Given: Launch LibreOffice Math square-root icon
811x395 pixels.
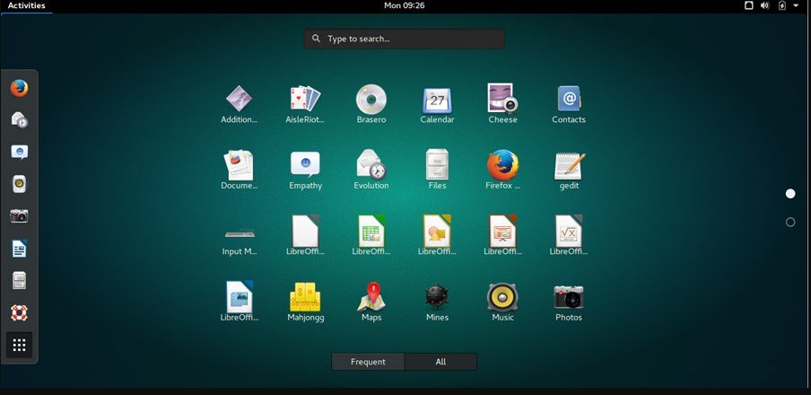Looking at the screenshot, I should [569, 235].
